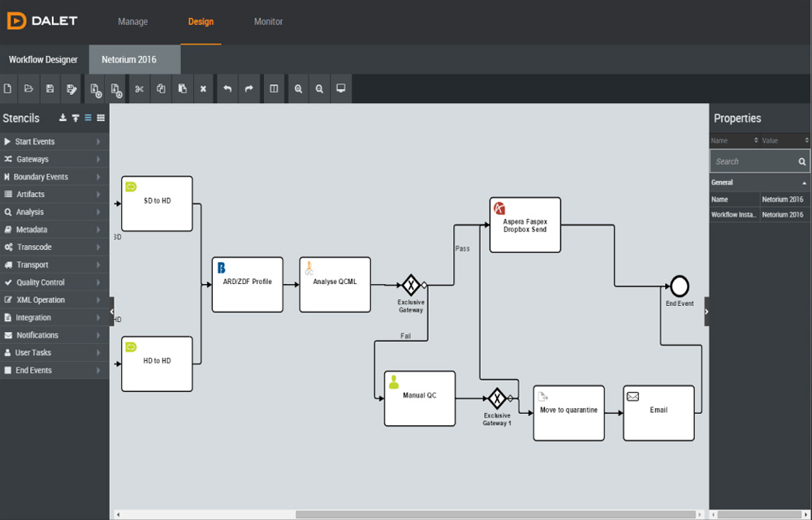Screen dimensions: 812x520
Task: Expand the Metadata stencil group
Action: [x=54, y=230]
